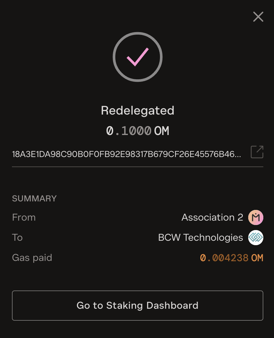Select the BCW Technologies validator name

tap(200, 238)
